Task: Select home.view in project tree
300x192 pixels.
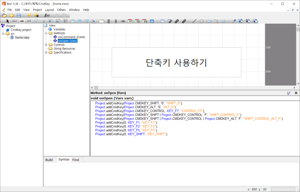Action: [22, 37]
